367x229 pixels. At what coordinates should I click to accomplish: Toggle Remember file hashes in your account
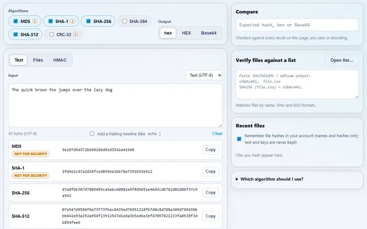coord(239,139)
